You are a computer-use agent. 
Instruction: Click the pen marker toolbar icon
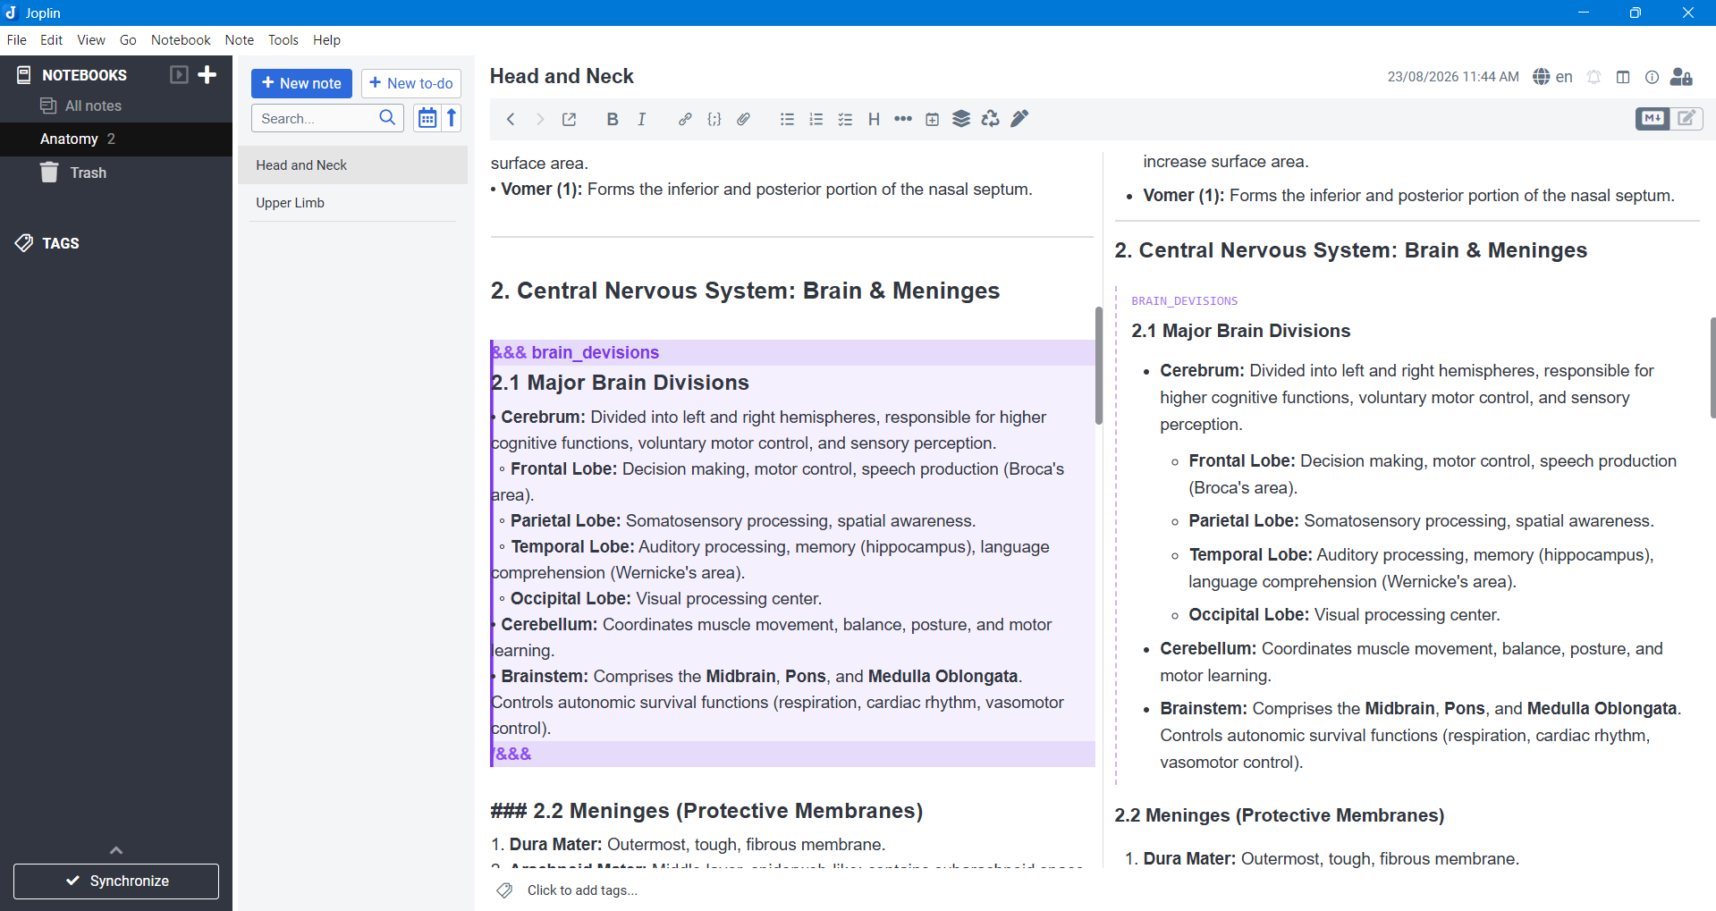point(1019,119)
